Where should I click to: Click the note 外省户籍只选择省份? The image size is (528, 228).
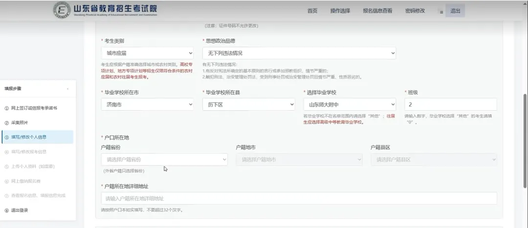pos(124,171)
